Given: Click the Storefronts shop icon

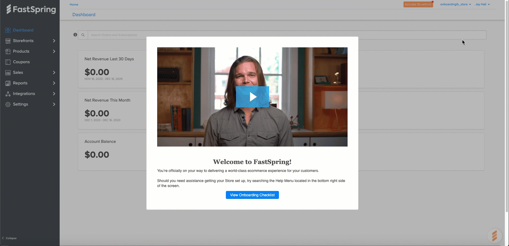Looking at the screenshot, I should [x=8, y=41].
